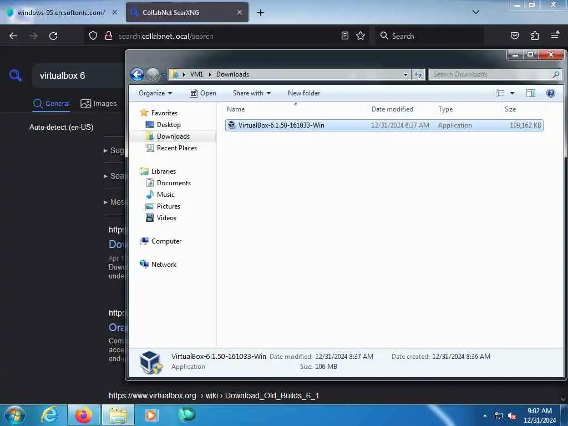Click the Open toolbar button

click(203, 93)
